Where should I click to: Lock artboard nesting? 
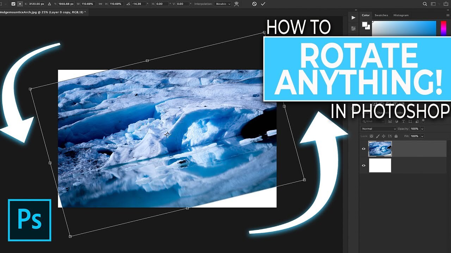[390, 136]
